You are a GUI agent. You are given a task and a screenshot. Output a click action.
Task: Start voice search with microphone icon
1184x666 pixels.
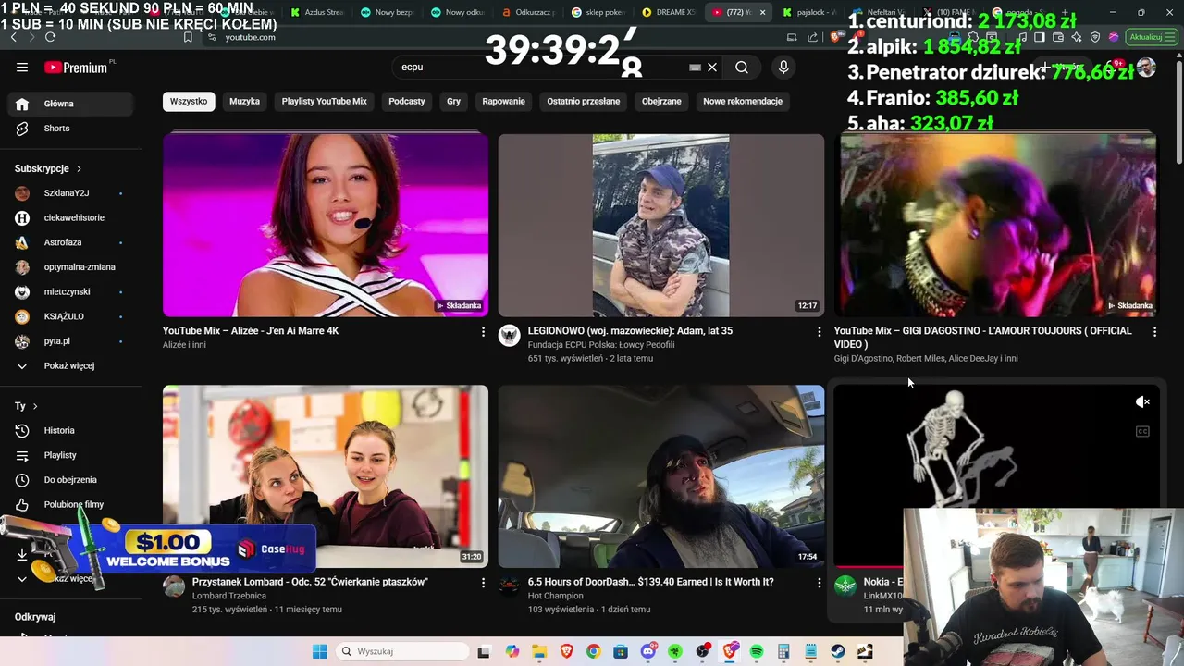click(783, 67)
